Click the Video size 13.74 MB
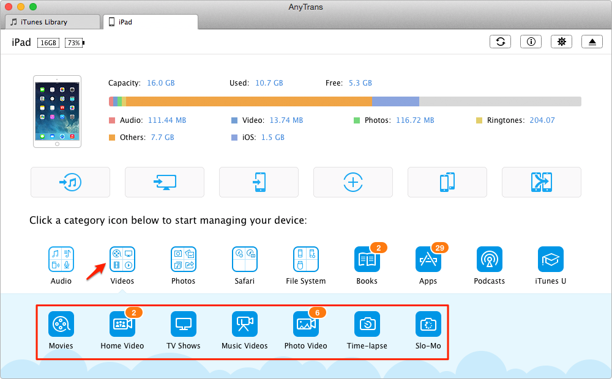Screen dimensions: 612x379 pyautogui.click(x=286, y=120)
